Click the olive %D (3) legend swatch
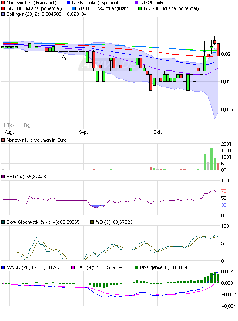Screen dimensions: 238x321 click(92, 222)
